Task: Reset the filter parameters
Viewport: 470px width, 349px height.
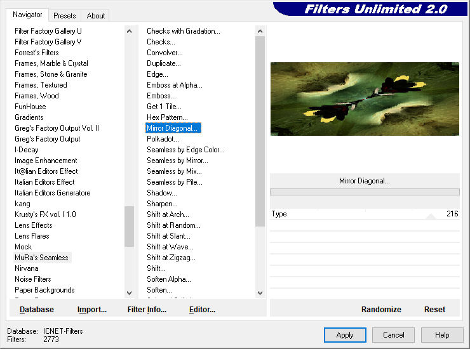Action: point(434,310)
